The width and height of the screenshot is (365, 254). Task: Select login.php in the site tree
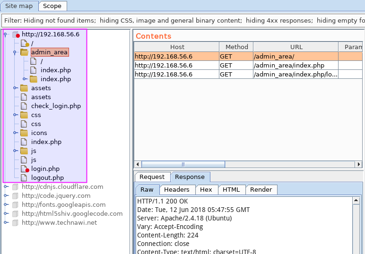coord(45,169)
